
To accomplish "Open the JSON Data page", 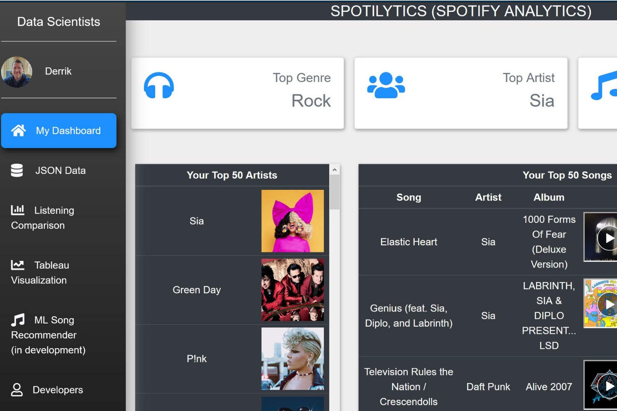I will 59,170.
